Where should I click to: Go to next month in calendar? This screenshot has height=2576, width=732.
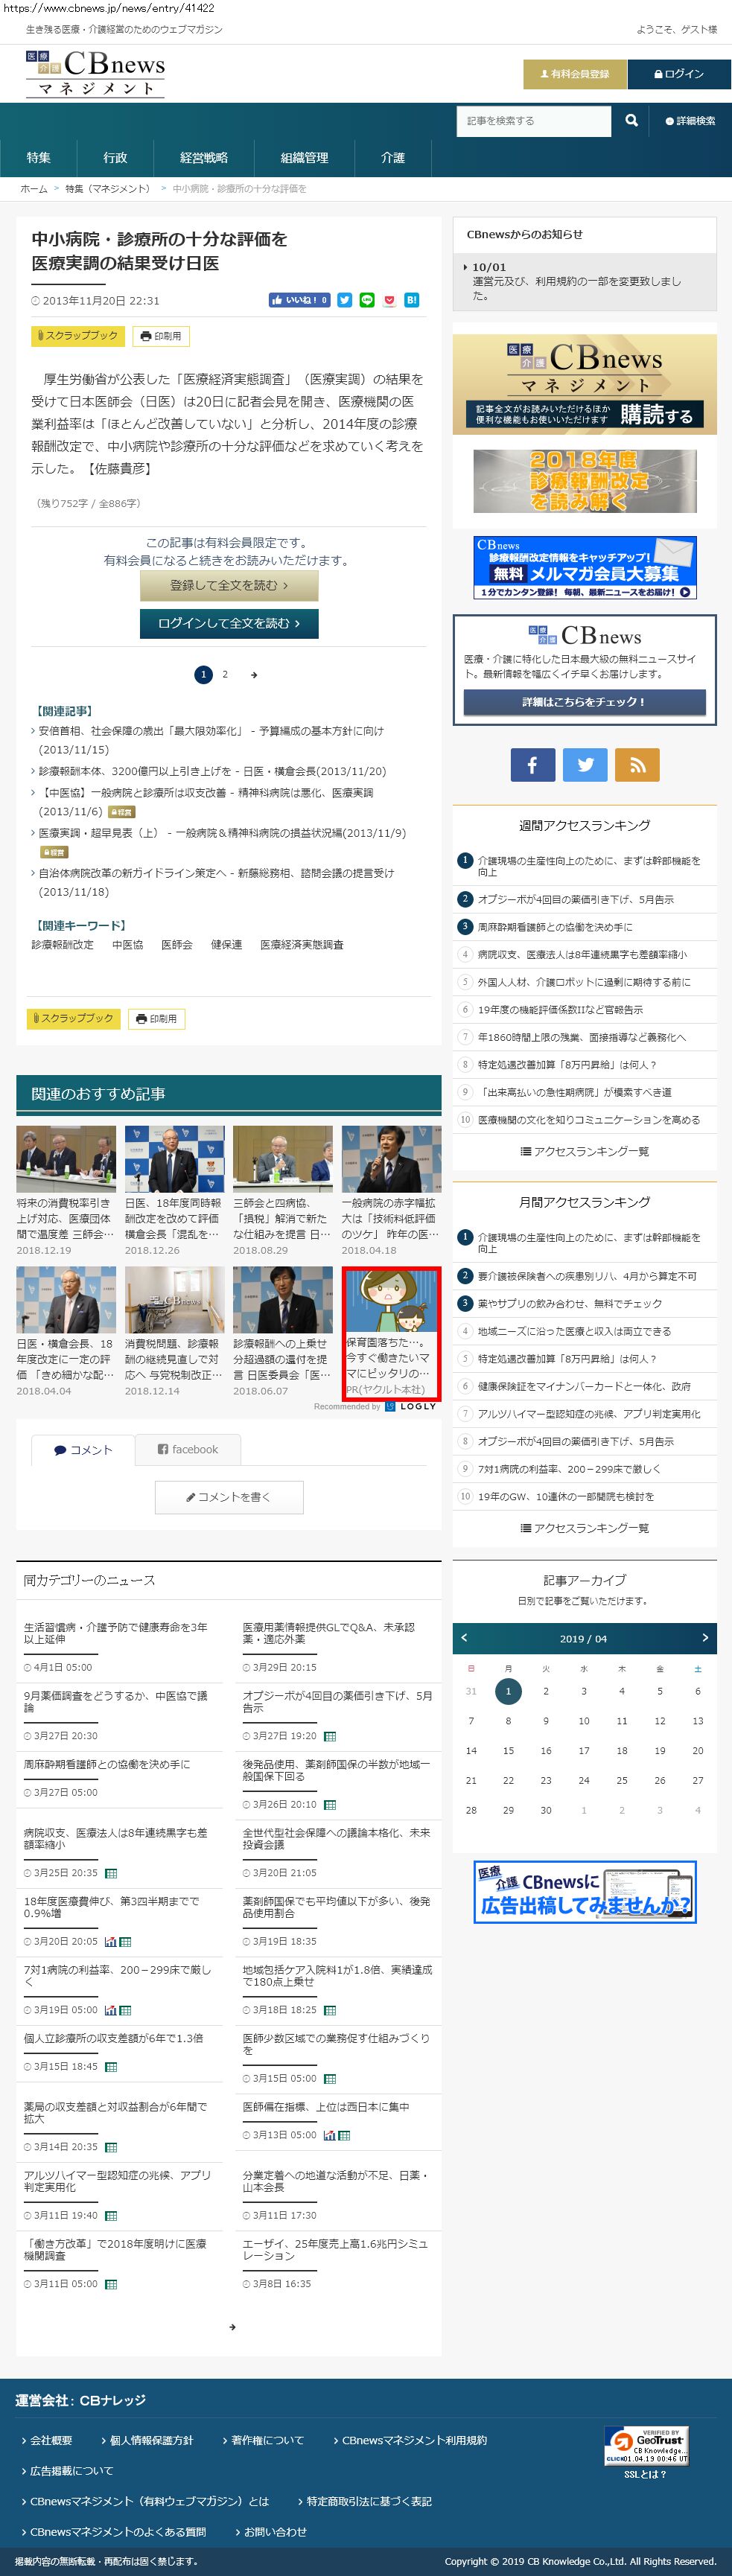[x=705, y=1638]
